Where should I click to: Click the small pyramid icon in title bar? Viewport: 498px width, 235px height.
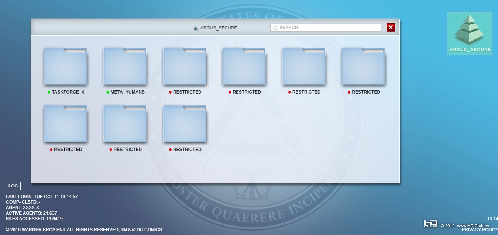coord(196,28)
